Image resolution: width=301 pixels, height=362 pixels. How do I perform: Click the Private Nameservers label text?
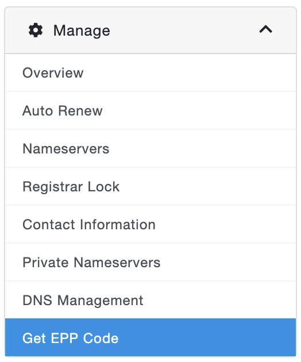coord(91,262)
